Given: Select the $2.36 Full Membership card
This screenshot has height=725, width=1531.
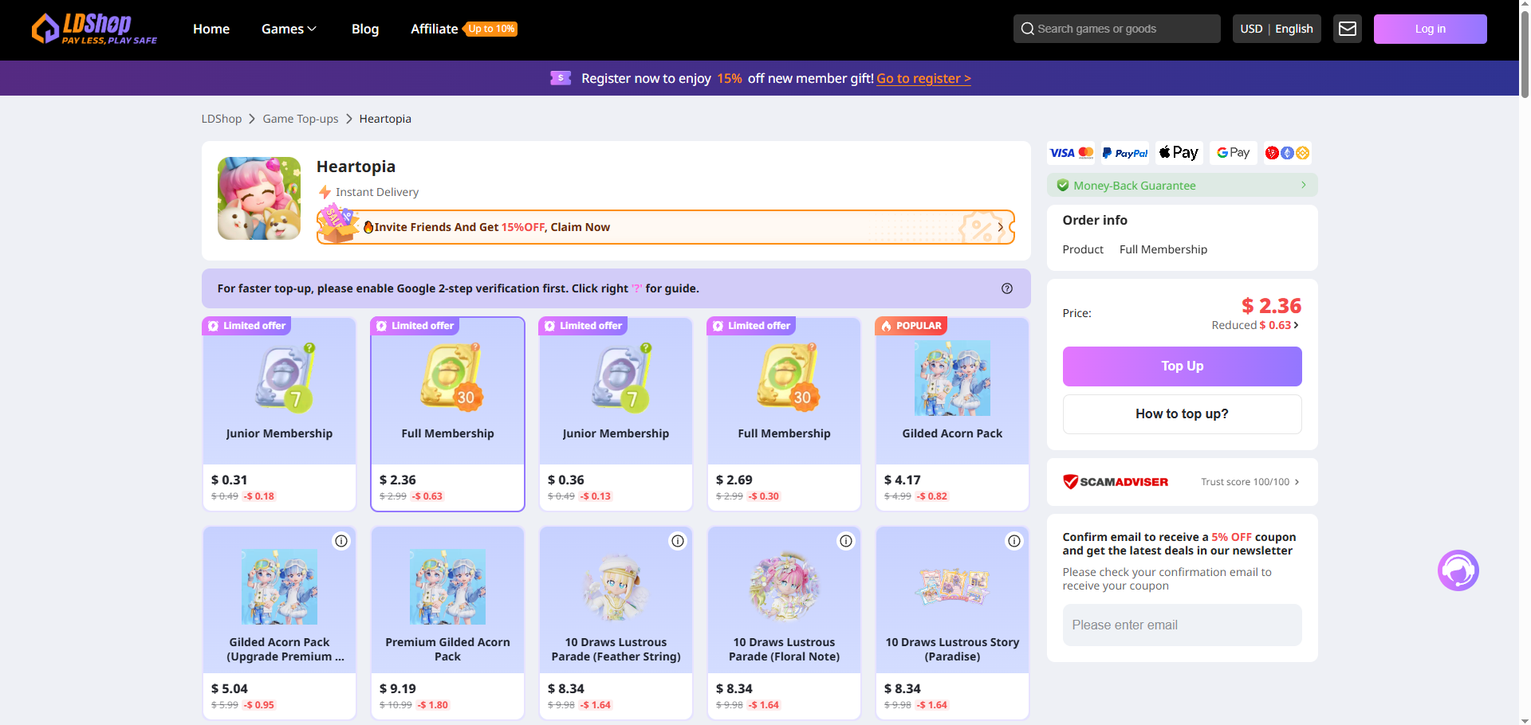Looking at the screenshot, I should (447, 414).
